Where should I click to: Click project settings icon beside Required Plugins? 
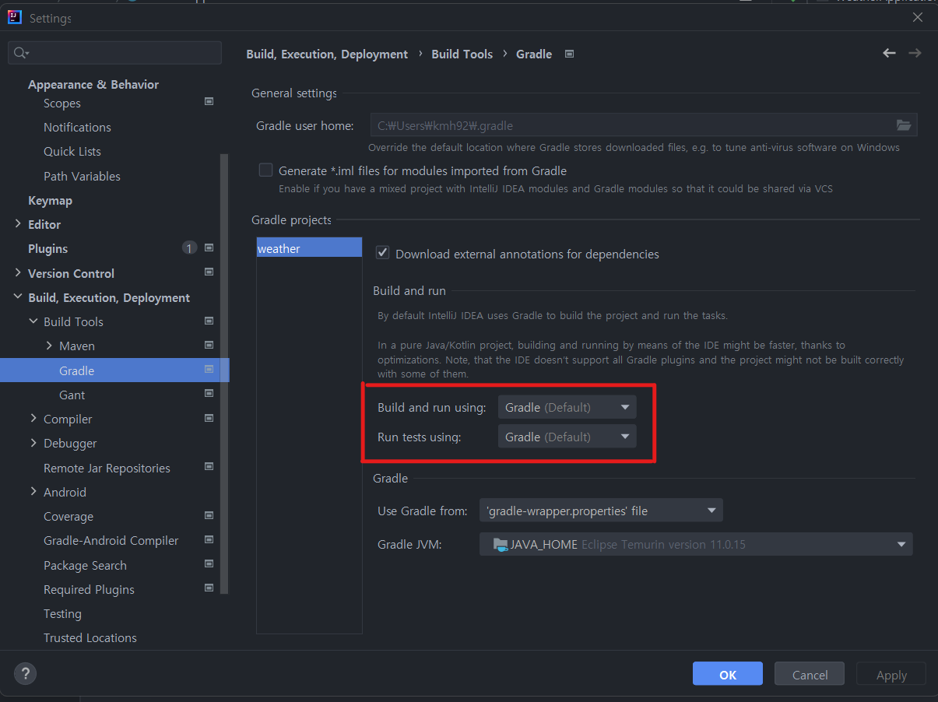tap(209, 588)
